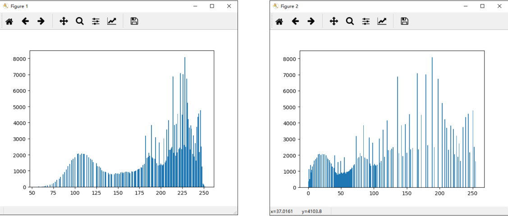Minimize the Figure 2 window
The image size is (508, 216).
[465, 6]
